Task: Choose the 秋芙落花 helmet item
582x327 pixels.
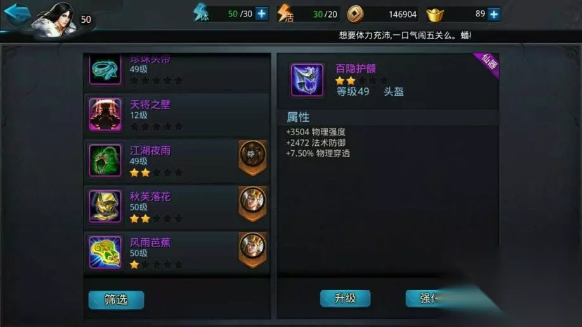Action: [x=178, y=207]
